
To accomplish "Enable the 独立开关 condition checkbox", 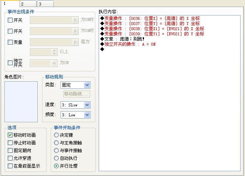I will 10,63.
